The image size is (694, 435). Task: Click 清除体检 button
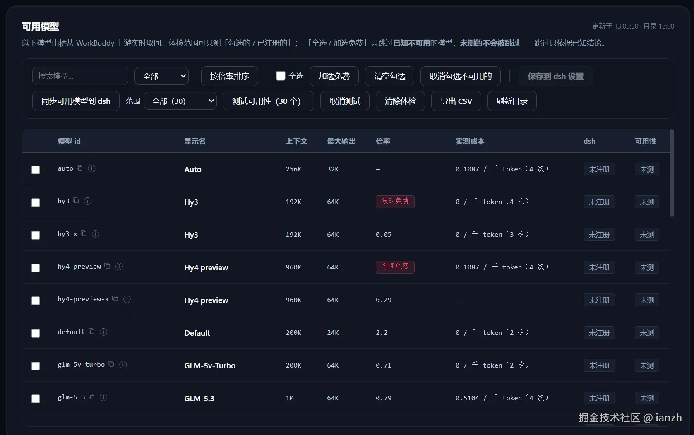tap(400, 101)
